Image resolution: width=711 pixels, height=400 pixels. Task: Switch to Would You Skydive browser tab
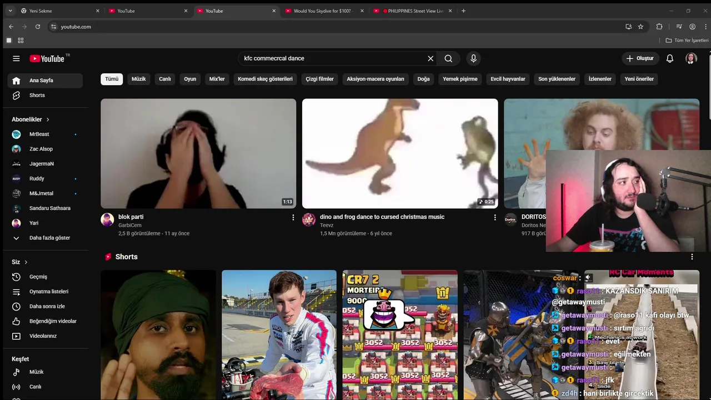click(x=323, y=11)
